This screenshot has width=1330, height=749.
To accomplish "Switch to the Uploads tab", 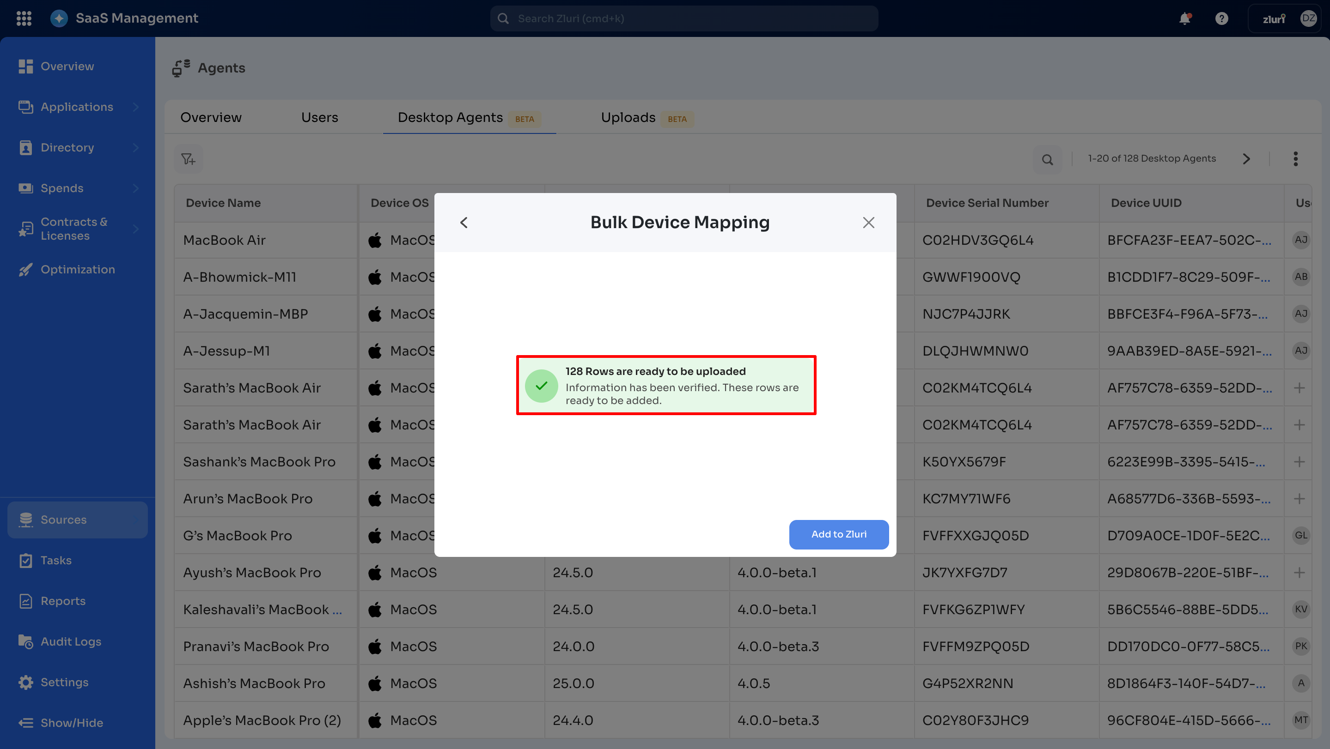I will (628, 118).
